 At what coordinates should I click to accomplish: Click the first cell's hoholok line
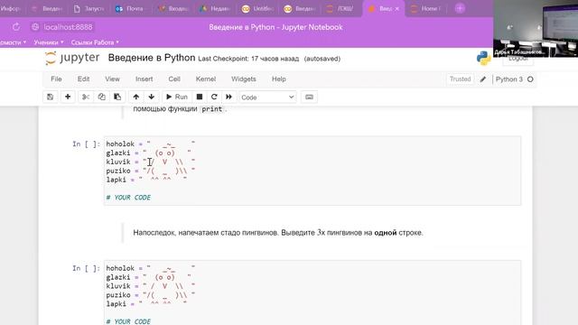click(151, 144)
